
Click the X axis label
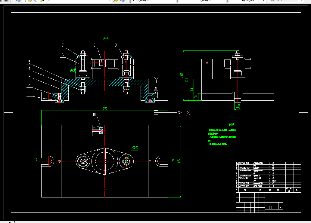click(x=188, y=113)
